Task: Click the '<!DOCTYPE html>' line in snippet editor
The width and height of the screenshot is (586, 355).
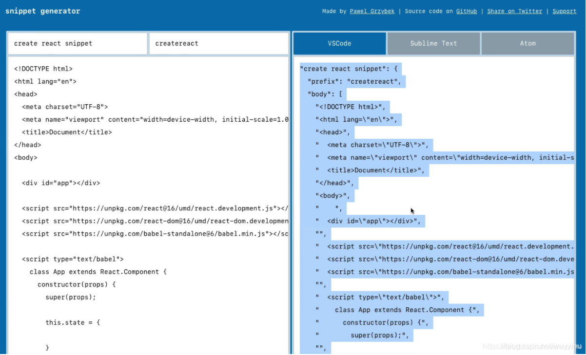Action: click(x=43, y=69)
